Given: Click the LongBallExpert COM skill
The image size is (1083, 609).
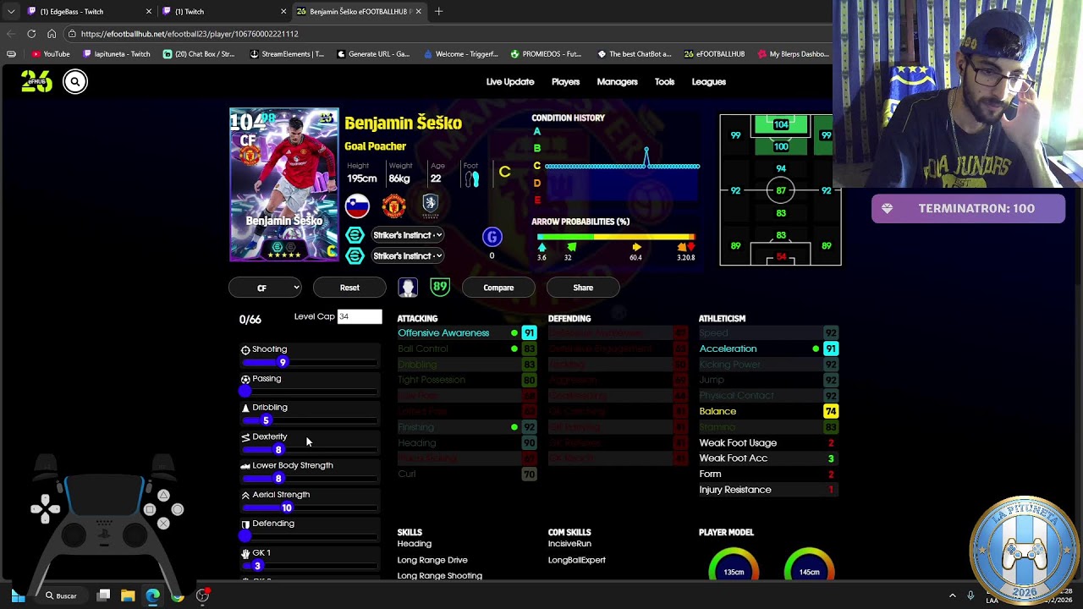Looking at the screenshot, I should pos(577,560).
